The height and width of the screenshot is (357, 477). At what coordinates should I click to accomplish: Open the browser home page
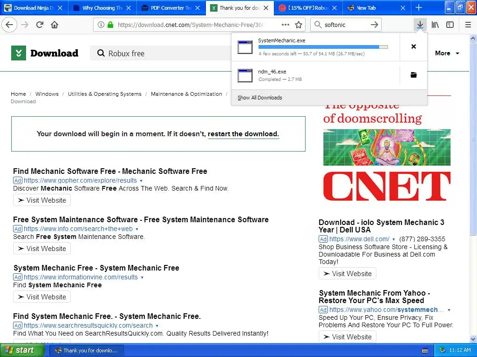(55, 25)
